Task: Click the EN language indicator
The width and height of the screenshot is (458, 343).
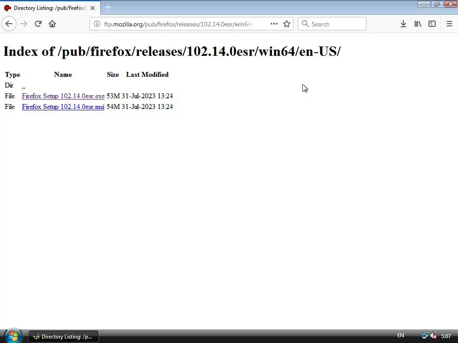Action: tap(400, 335)
